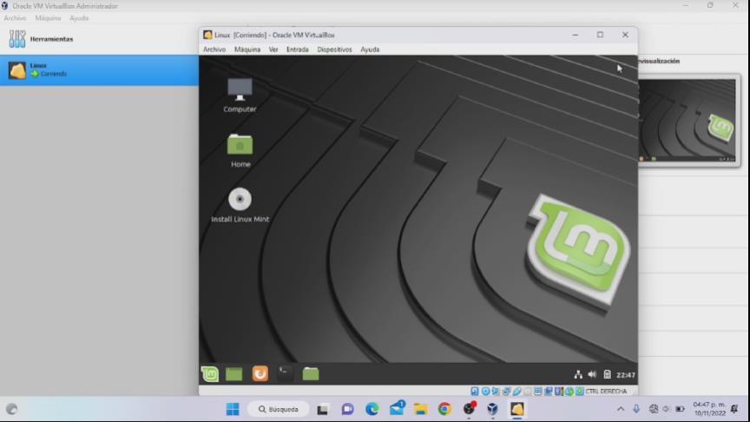Open Ayuda menu in Linux VM window
Image resolution: width=750 pixels, height=422 pixels.
pyautogui.click(x=370, y=49)
